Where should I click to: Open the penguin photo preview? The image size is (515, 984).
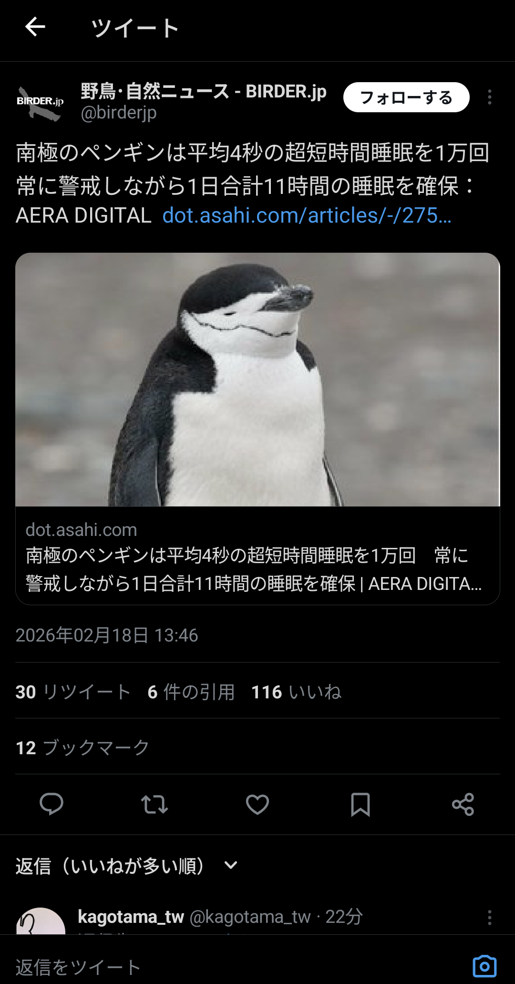tap(257, 379)
